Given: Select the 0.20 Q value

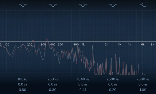Looking at the screenshot, I should 113,90.
